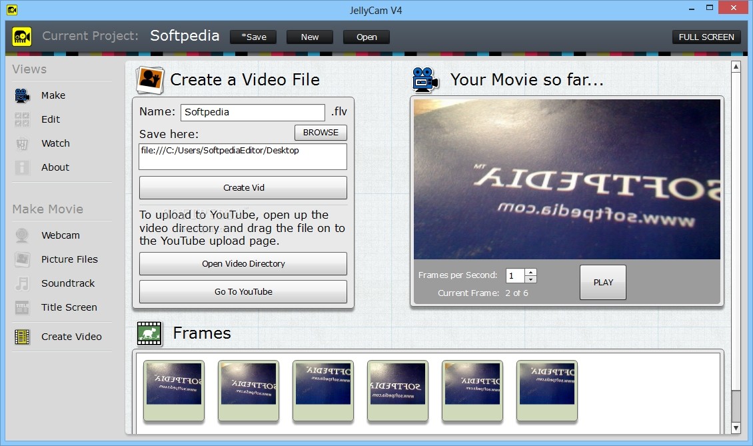
Task: Increase frames per second with up arrow
Action: [x=530, y=272]
